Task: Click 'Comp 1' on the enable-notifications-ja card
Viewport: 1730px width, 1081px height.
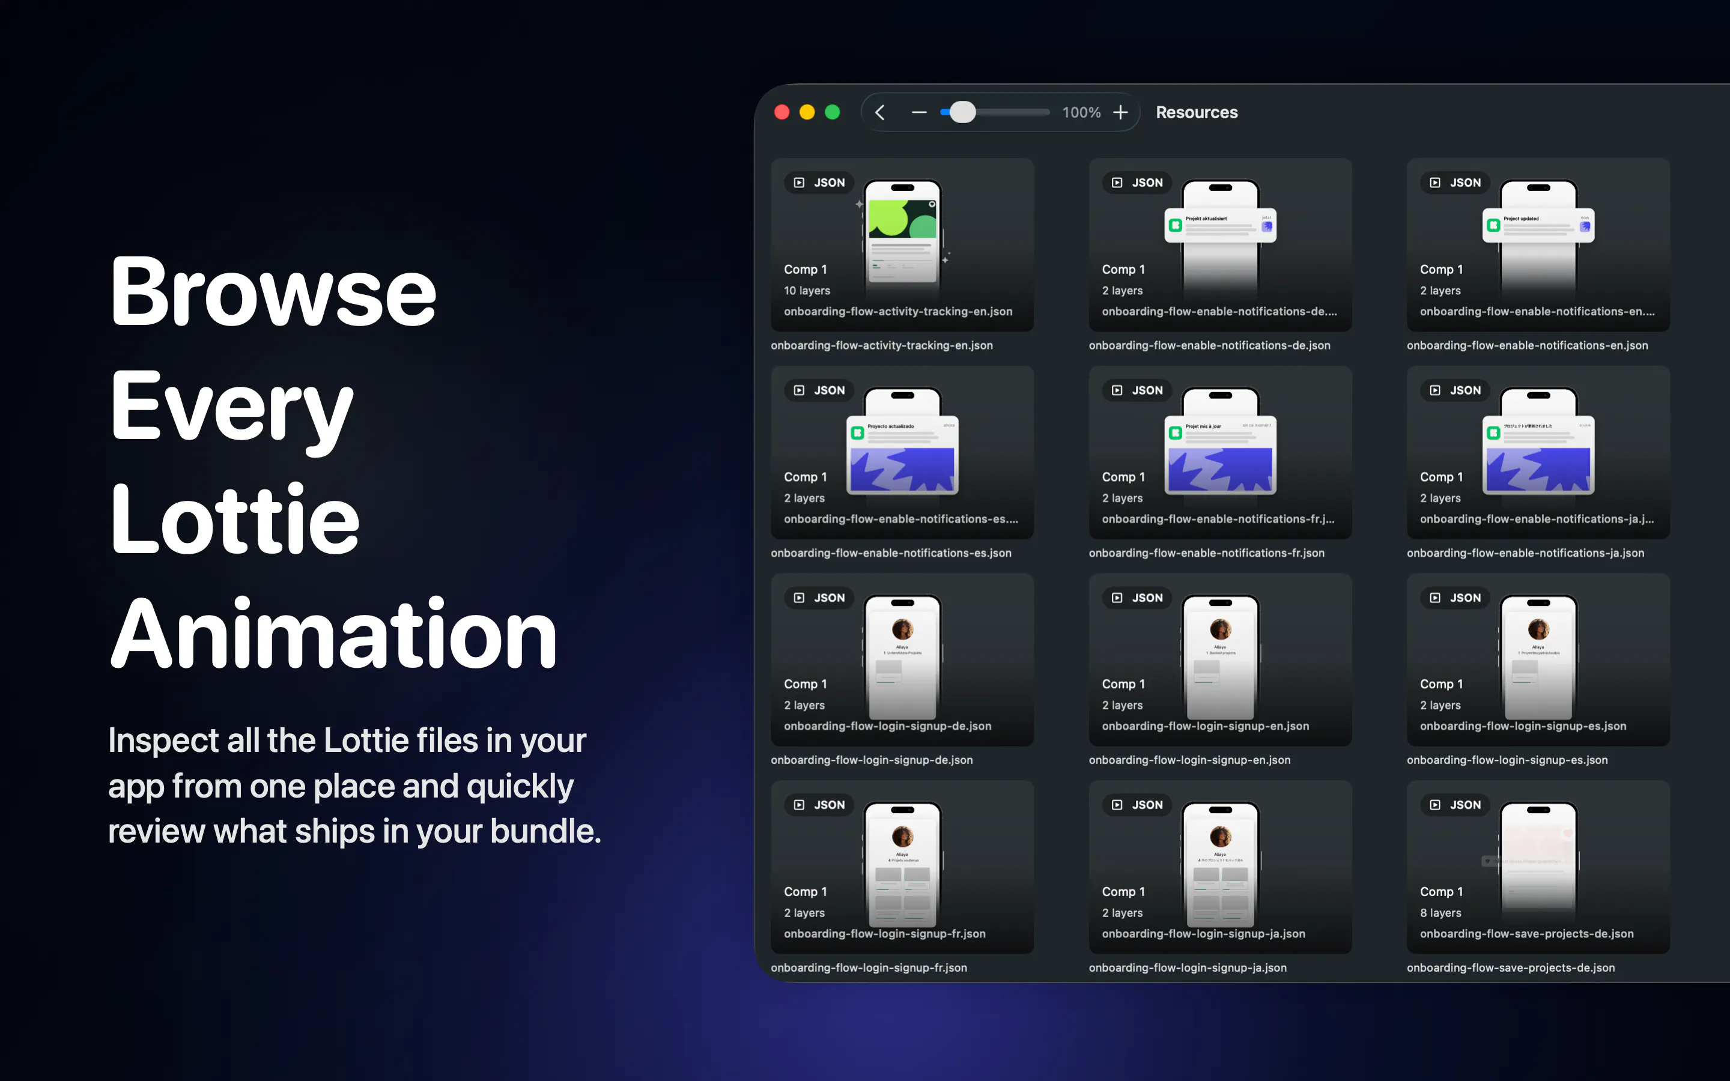Action: pyautogui.click(x=1442, y=477)
